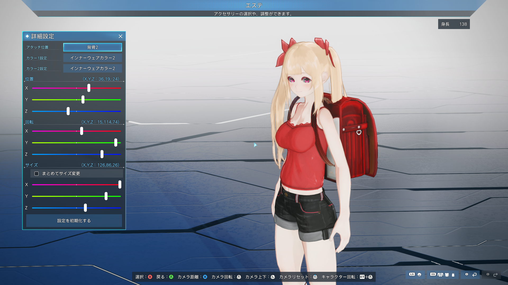The width and height of the screenshot is (508, 285).
Task: Click the 回転 Y slider handle
Action: (x=116, y=142)
